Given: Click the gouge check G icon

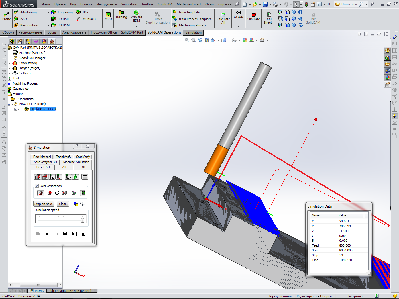Looking at the screenshot, I should click(x=57, y=193).
